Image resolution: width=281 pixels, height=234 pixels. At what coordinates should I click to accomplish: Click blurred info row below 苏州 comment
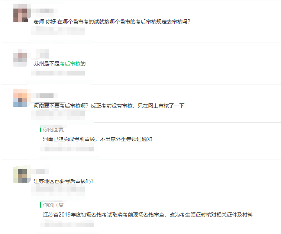coord(58,73)
